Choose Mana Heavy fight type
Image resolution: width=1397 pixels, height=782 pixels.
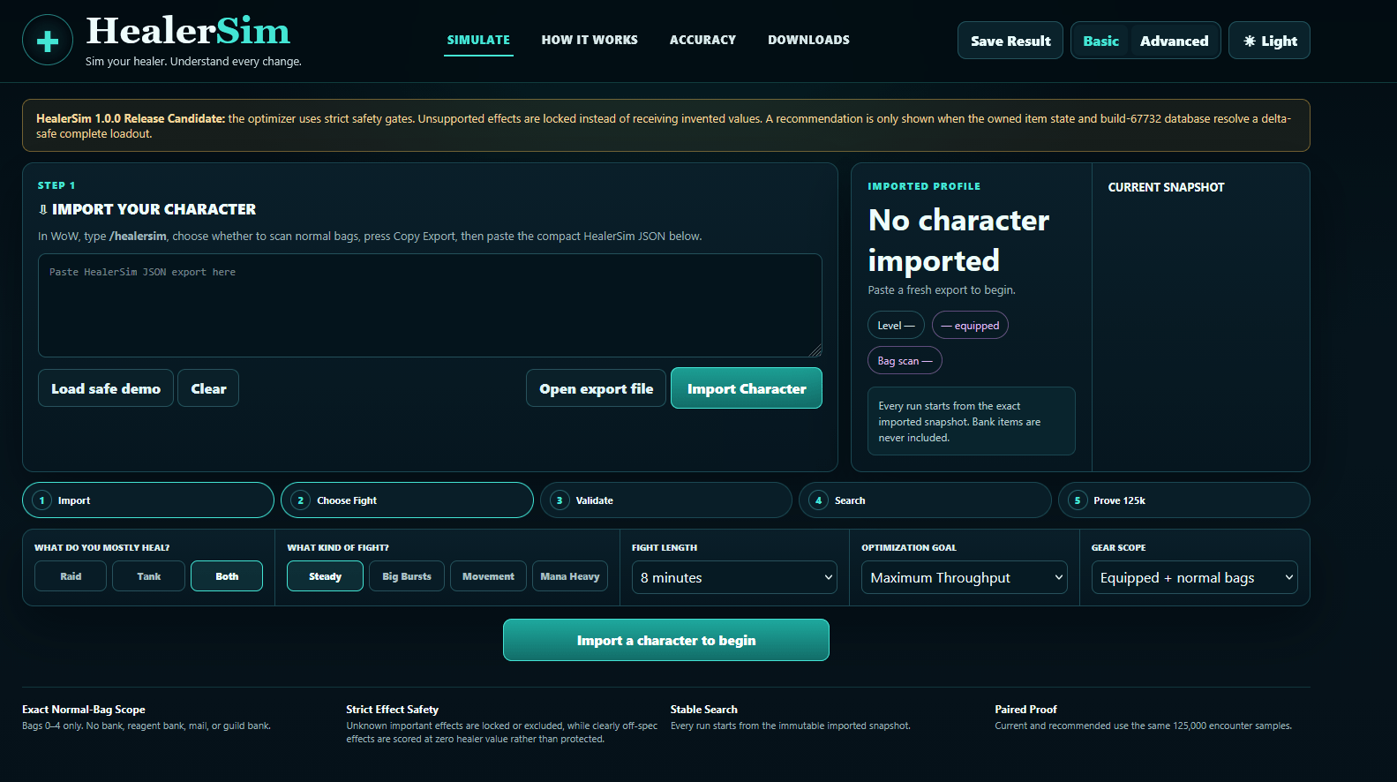tap(570, 576)
